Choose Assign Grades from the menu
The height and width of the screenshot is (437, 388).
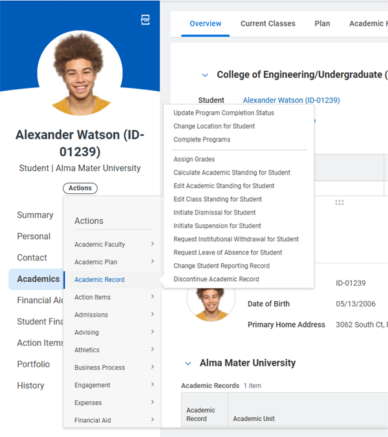click(x=194, y=159)
